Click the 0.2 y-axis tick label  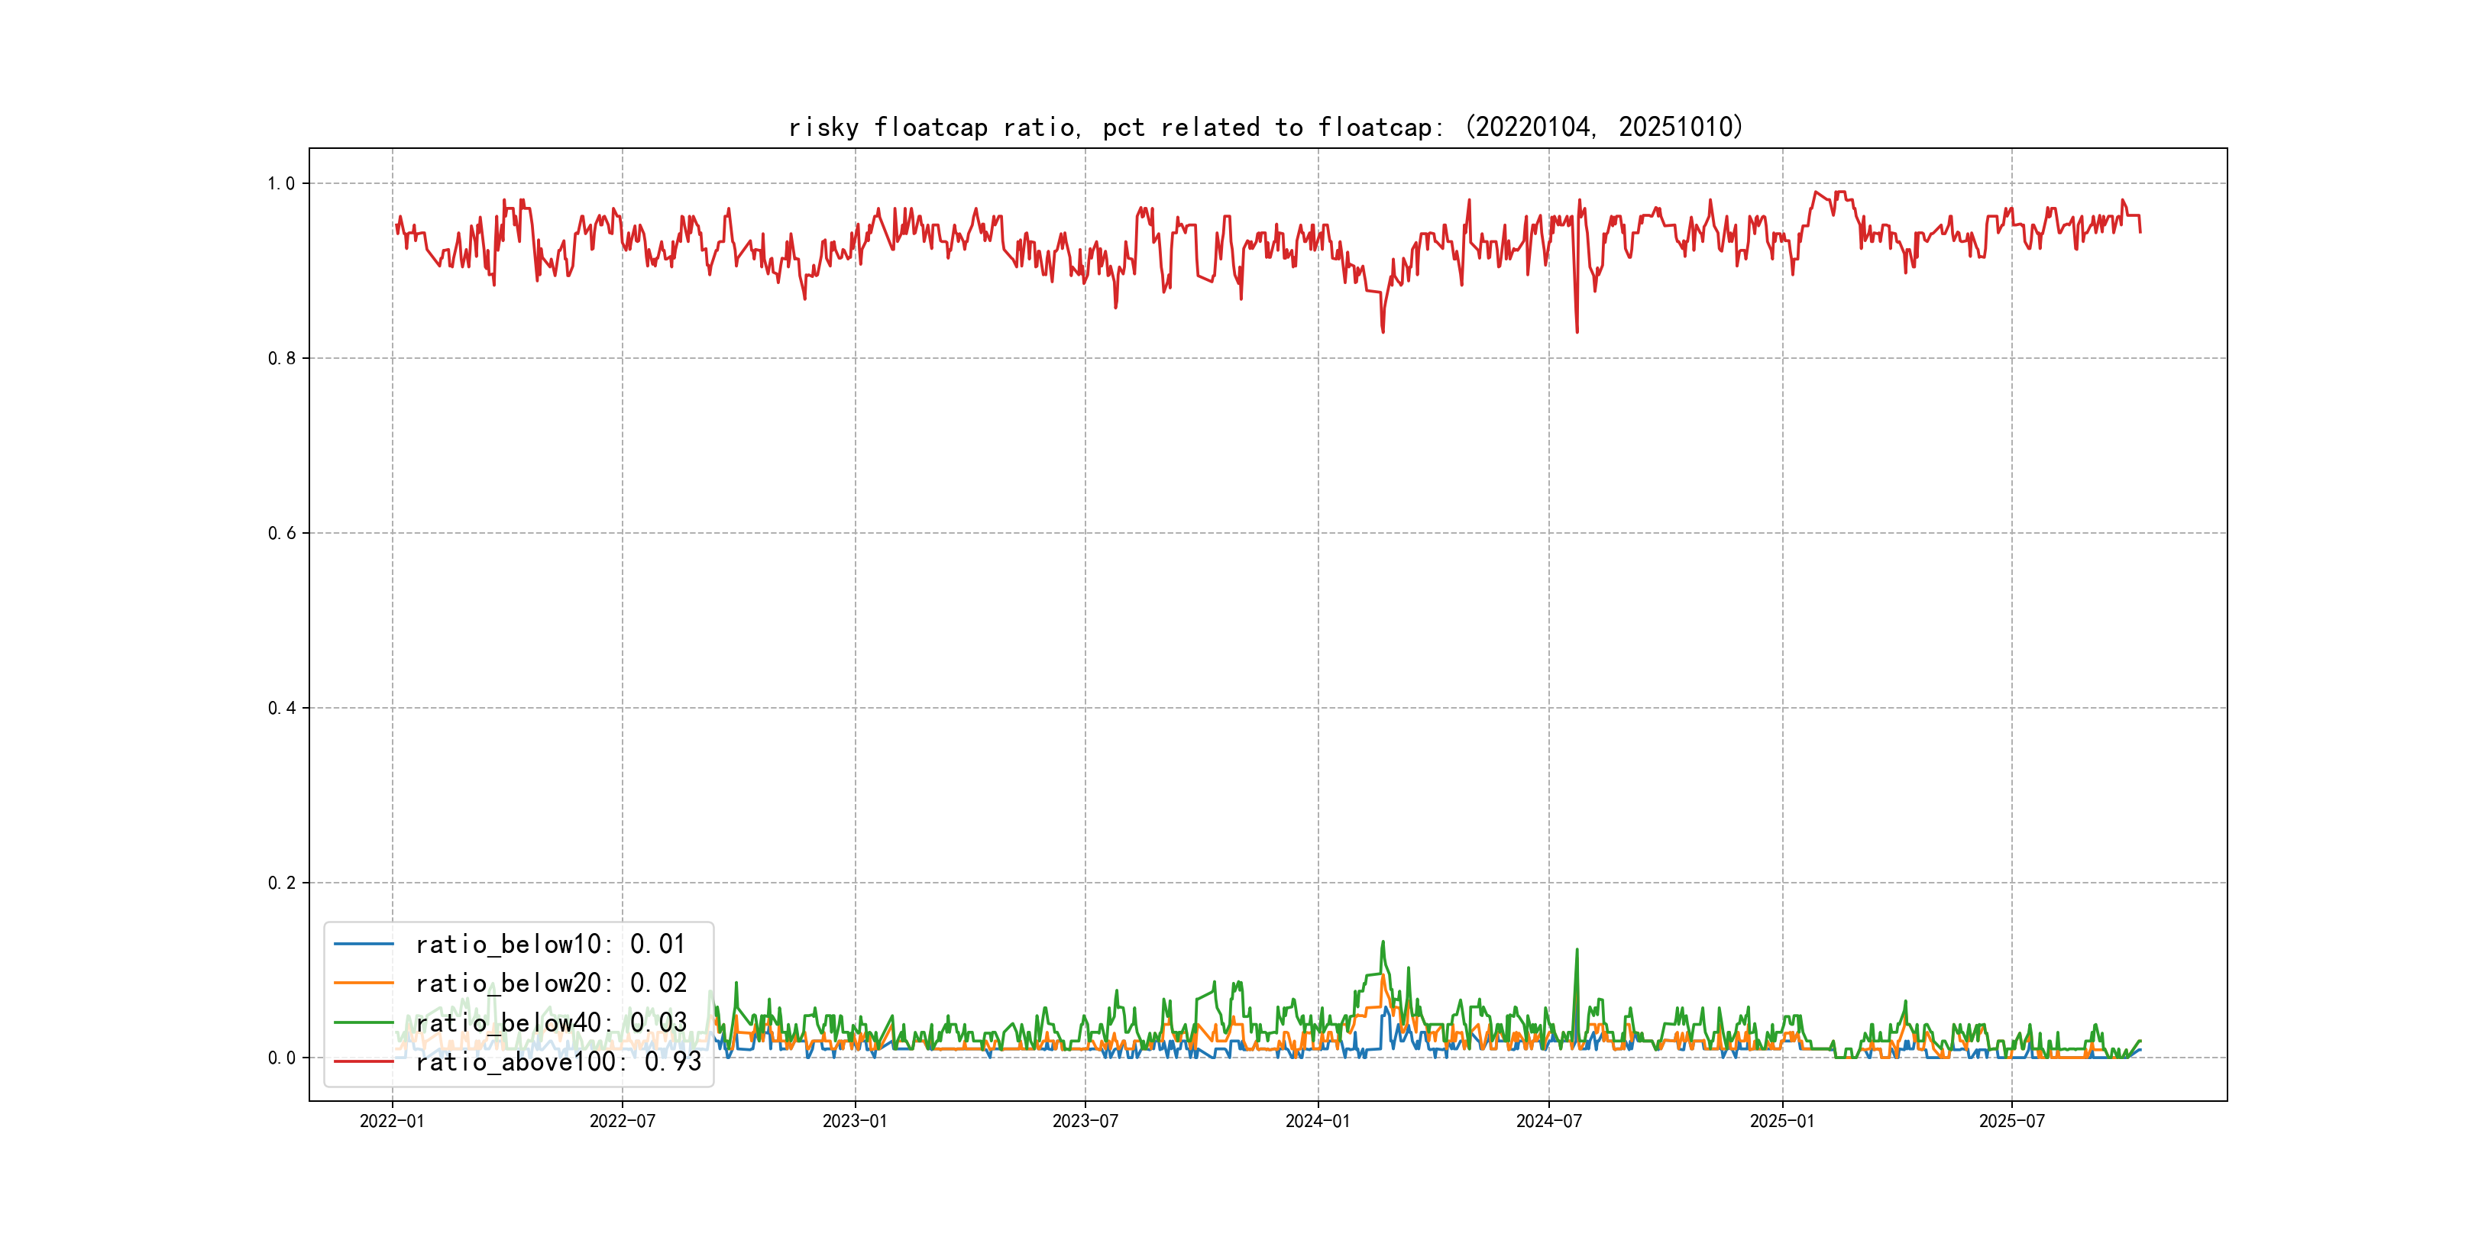[282, 883]
